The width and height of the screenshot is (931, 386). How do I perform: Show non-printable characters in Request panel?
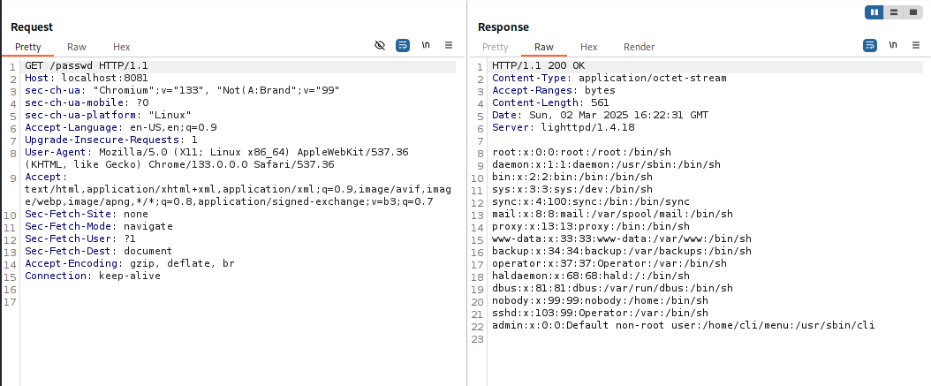(x=426, y=45)
